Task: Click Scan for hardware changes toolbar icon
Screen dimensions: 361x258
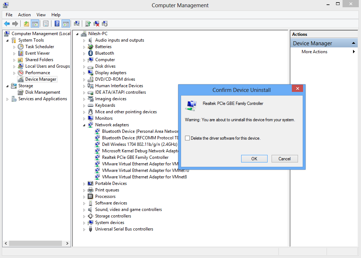Action: pyautogui.click(x=77, y=24)
